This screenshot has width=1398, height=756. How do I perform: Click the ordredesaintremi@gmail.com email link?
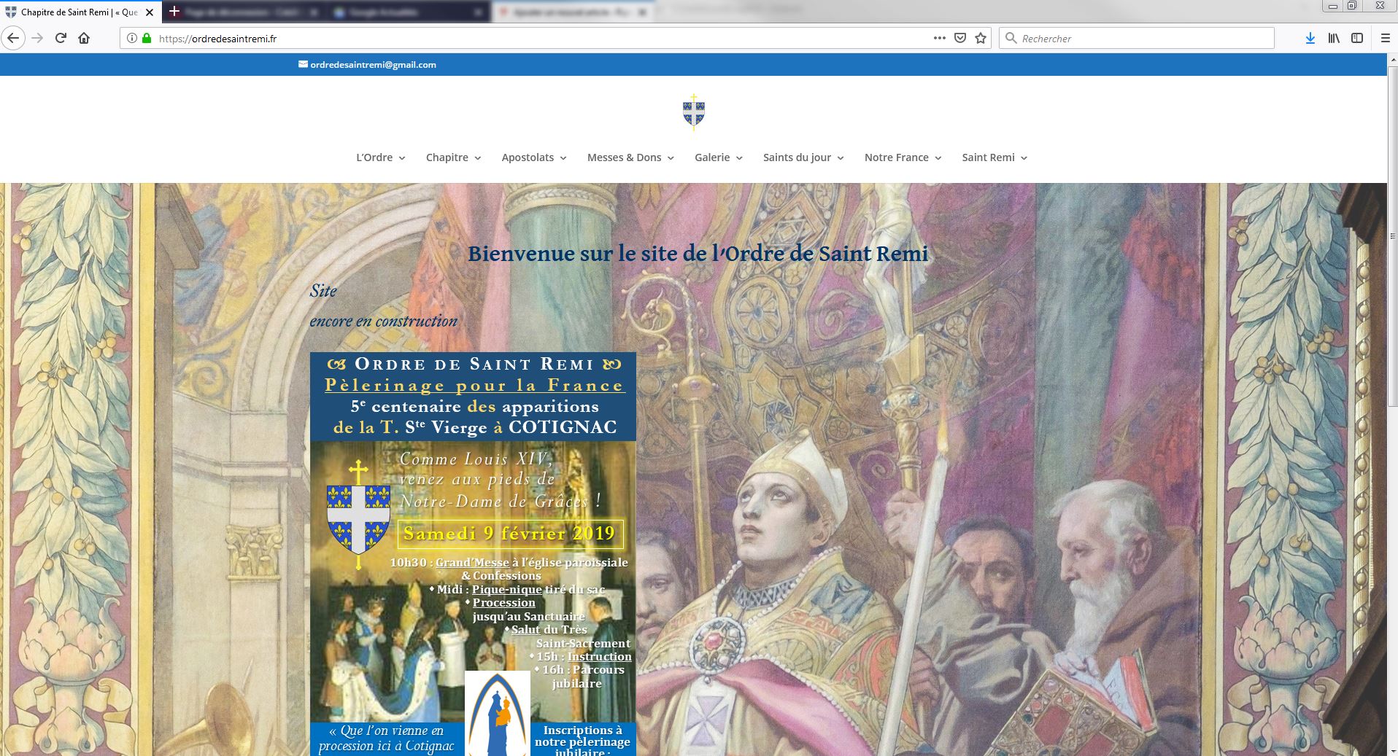(x=373, y=65)
